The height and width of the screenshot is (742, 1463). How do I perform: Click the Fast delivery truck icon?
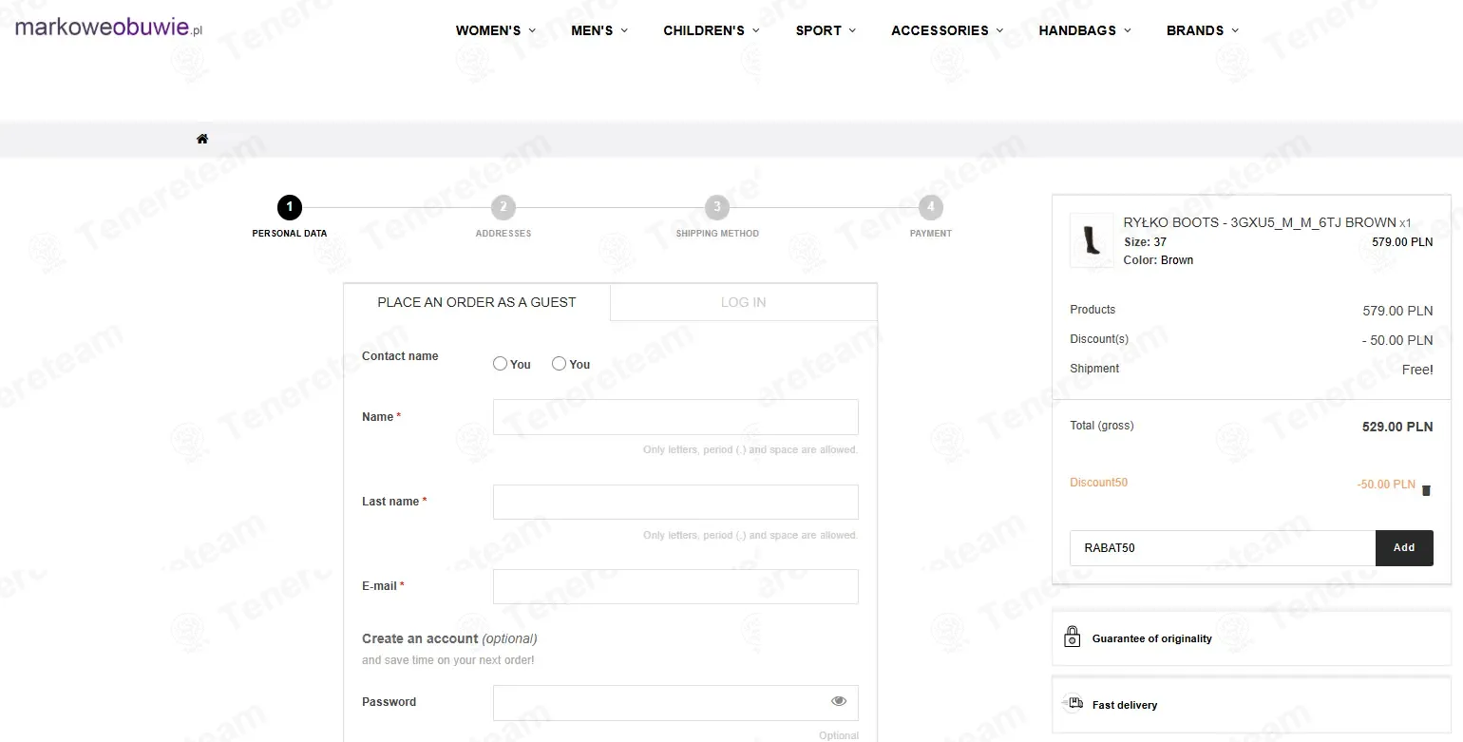pyautogui.click(x=1075, y=704)
